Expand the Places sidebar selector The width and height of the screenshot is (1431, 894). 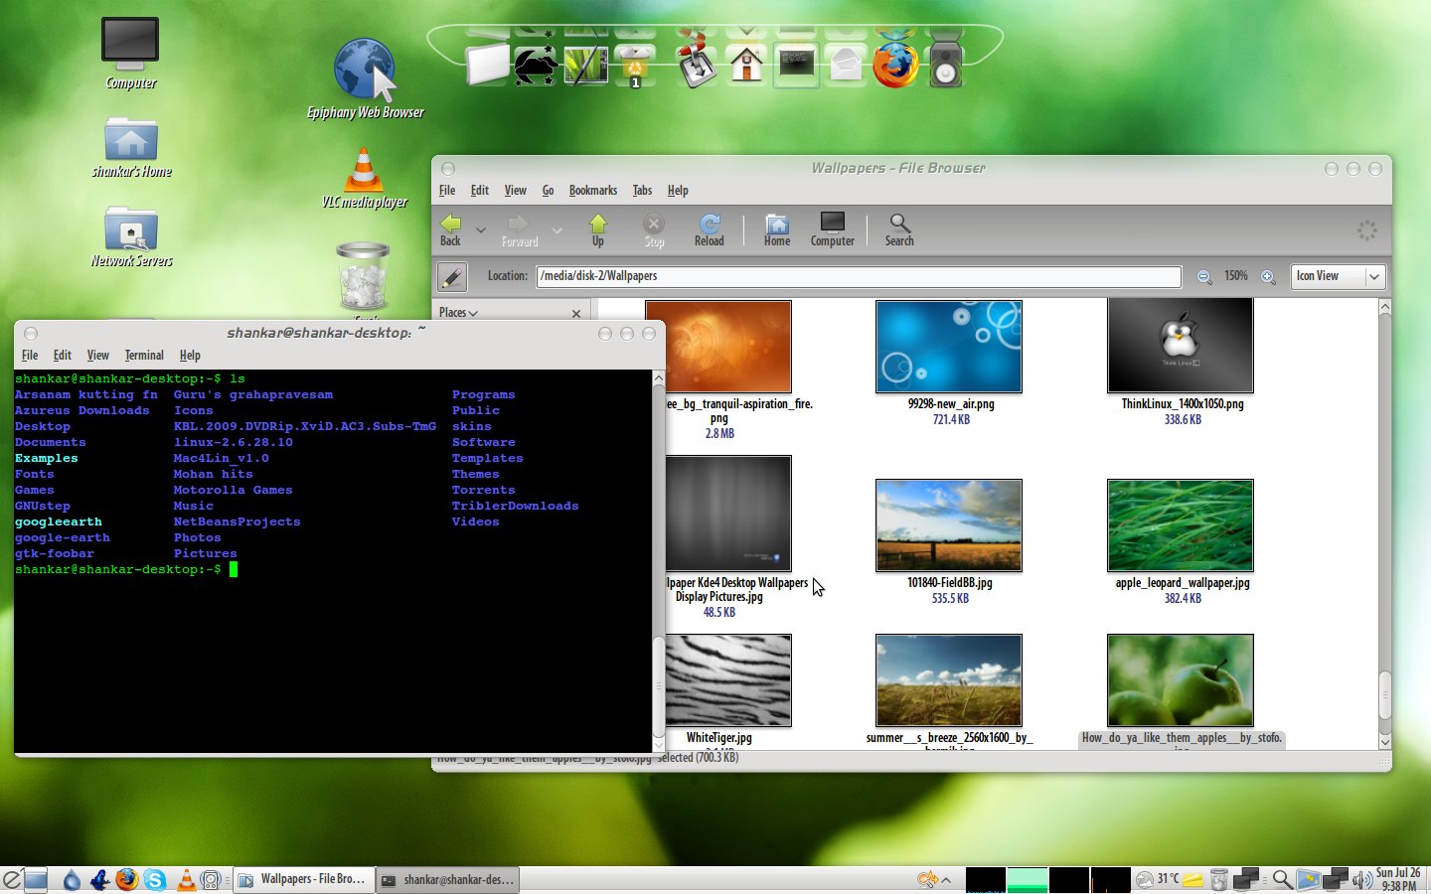(458, 313)
